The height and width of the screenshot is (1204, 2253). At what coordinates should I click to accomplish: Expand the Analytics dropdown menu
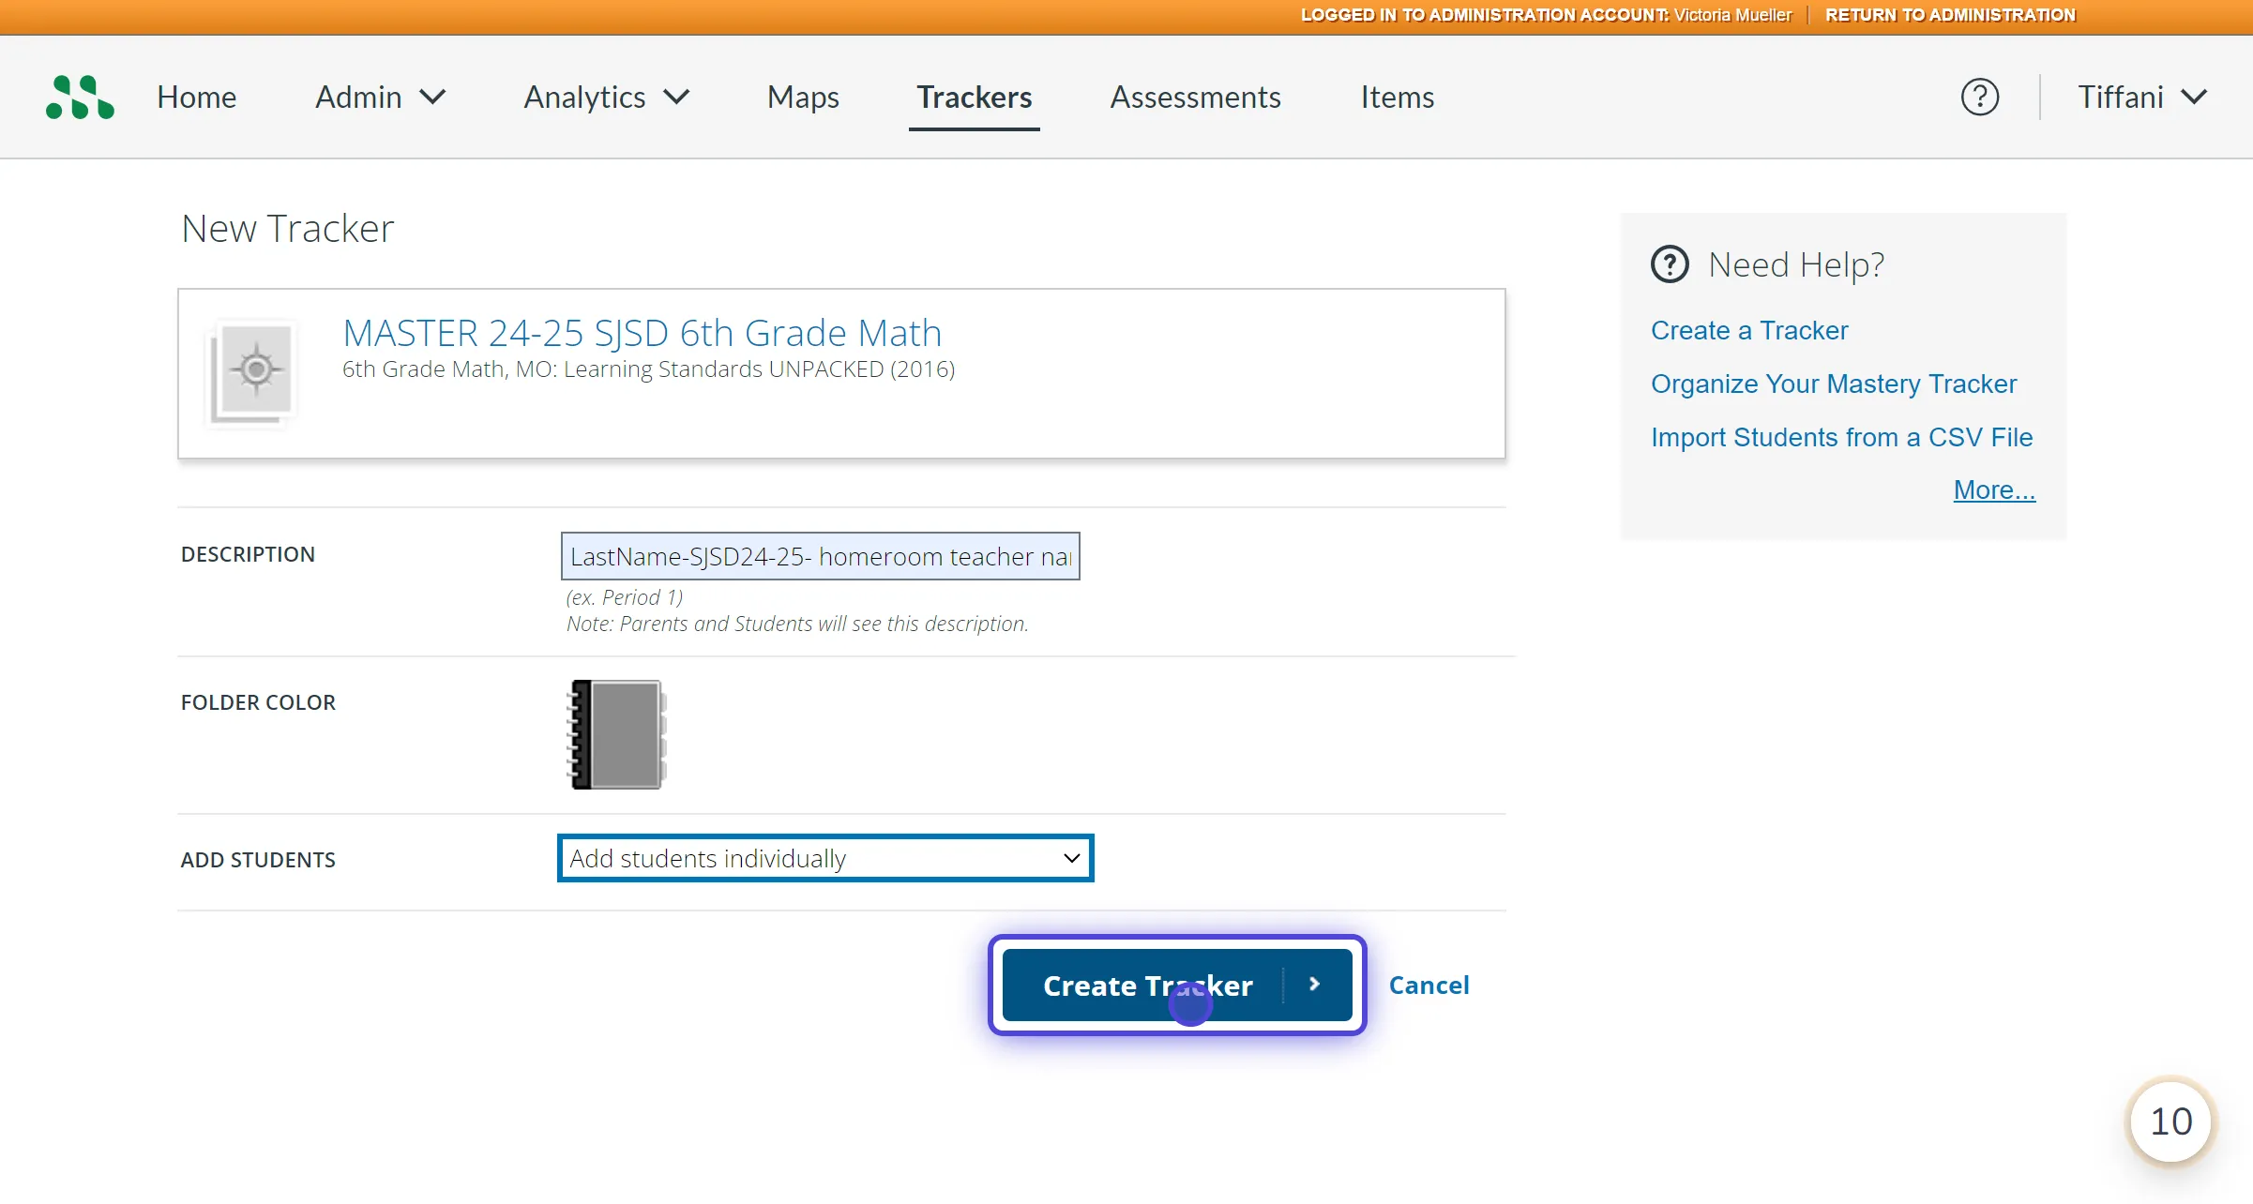607,97
